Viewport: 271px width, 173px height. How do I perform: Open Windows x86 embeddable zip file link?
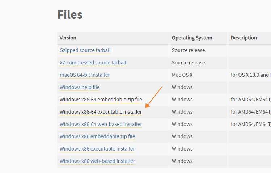97,136
